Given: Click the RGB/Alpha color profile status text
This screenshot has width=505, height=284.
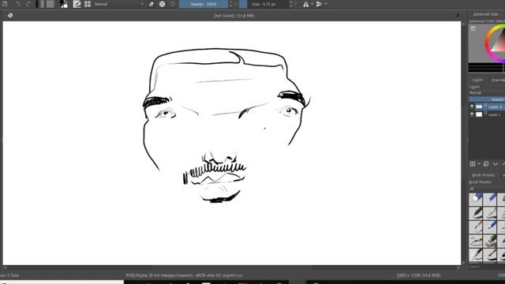Looking at the screenshot, I should point(184,275).
